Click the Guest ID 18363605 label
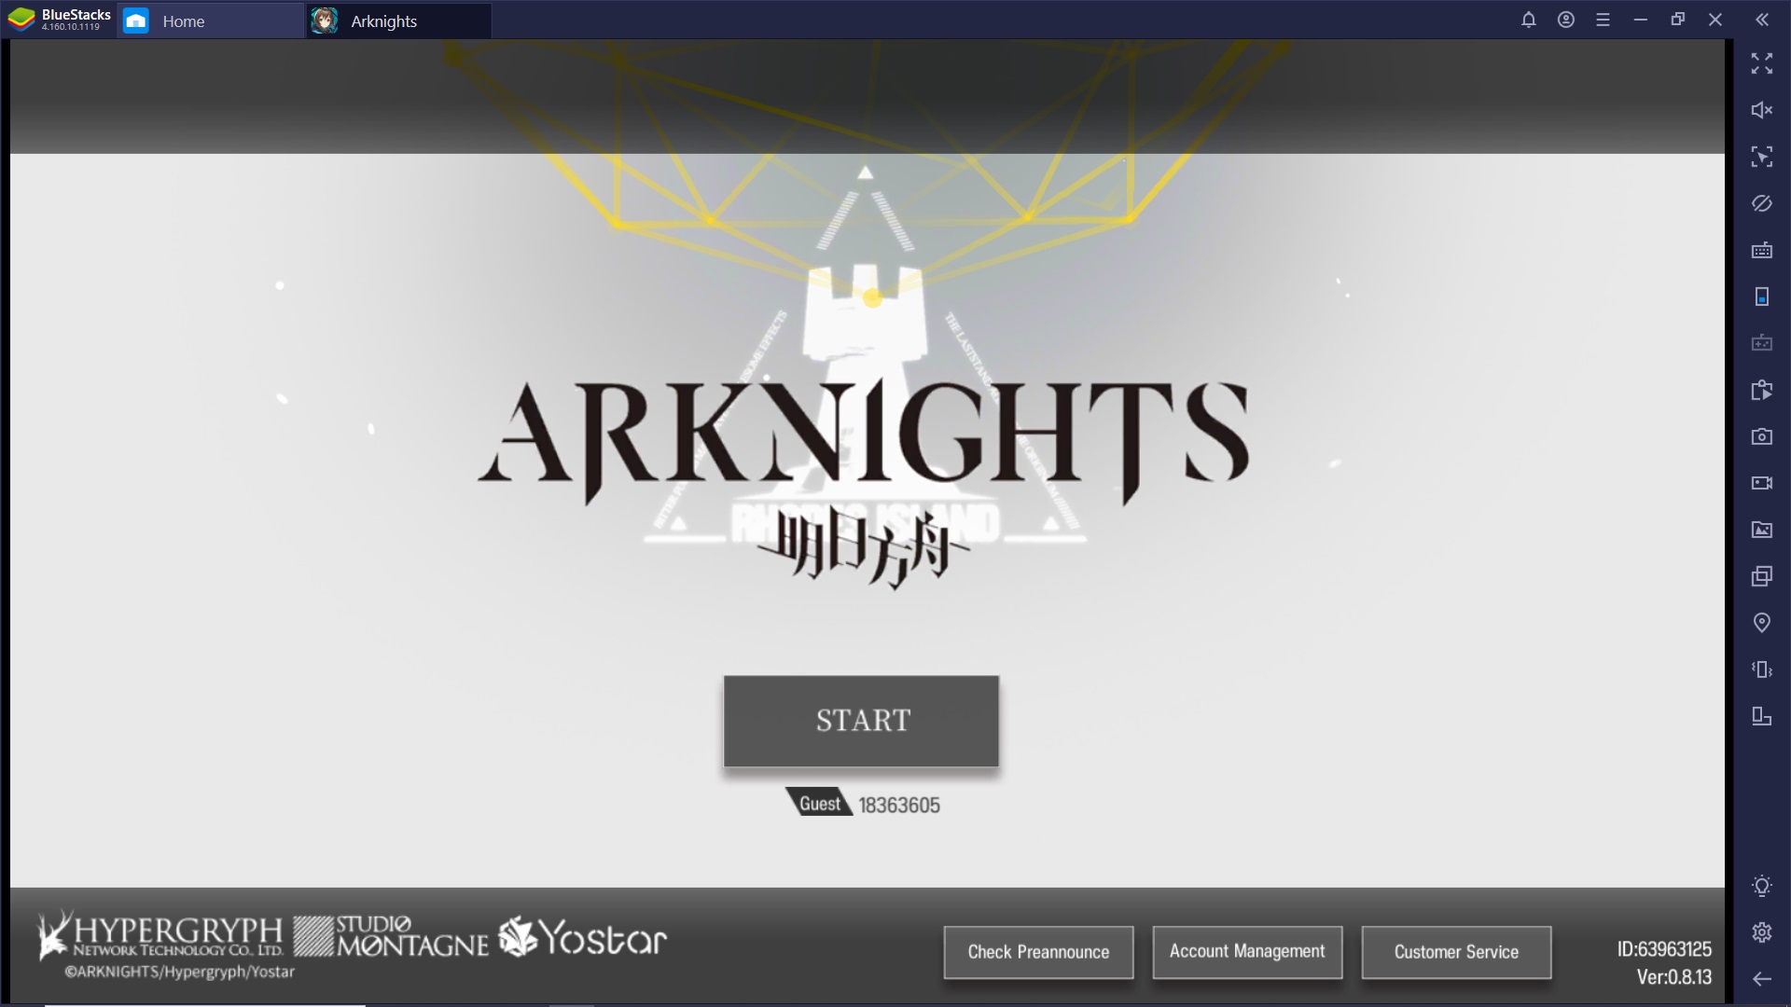1791x1007 pixels. tap(861, 804)
